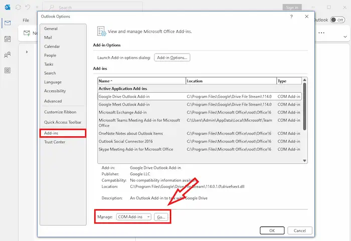Click the Outlook search box
This screenshot has width=351, height=241.
(92, 8)
